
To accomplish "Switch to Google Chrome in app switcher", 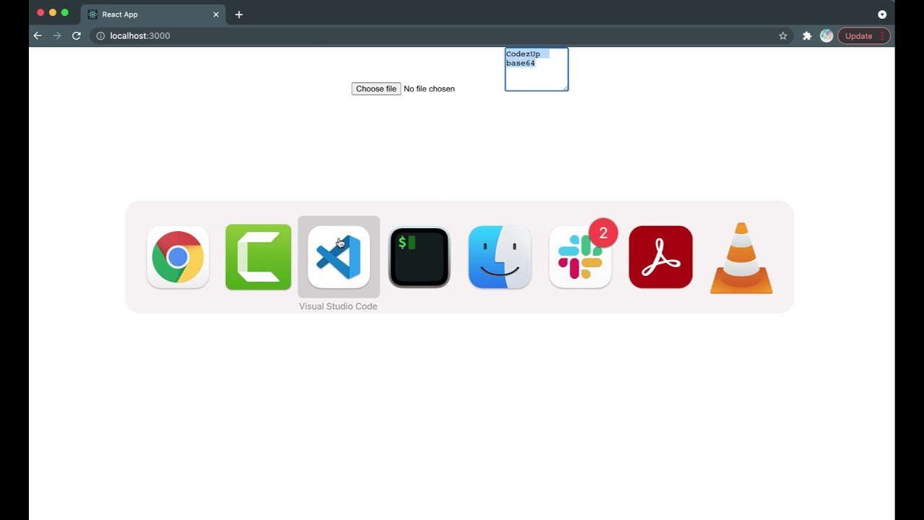I will [x=178, y=257].
